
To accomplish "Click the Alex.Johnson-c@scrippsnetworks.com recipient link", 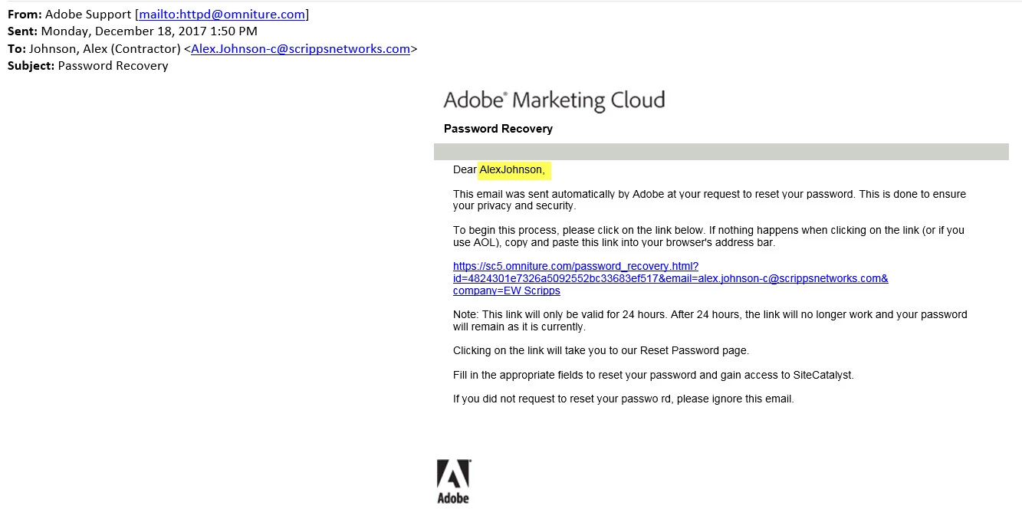I will (x=301, y=48).
